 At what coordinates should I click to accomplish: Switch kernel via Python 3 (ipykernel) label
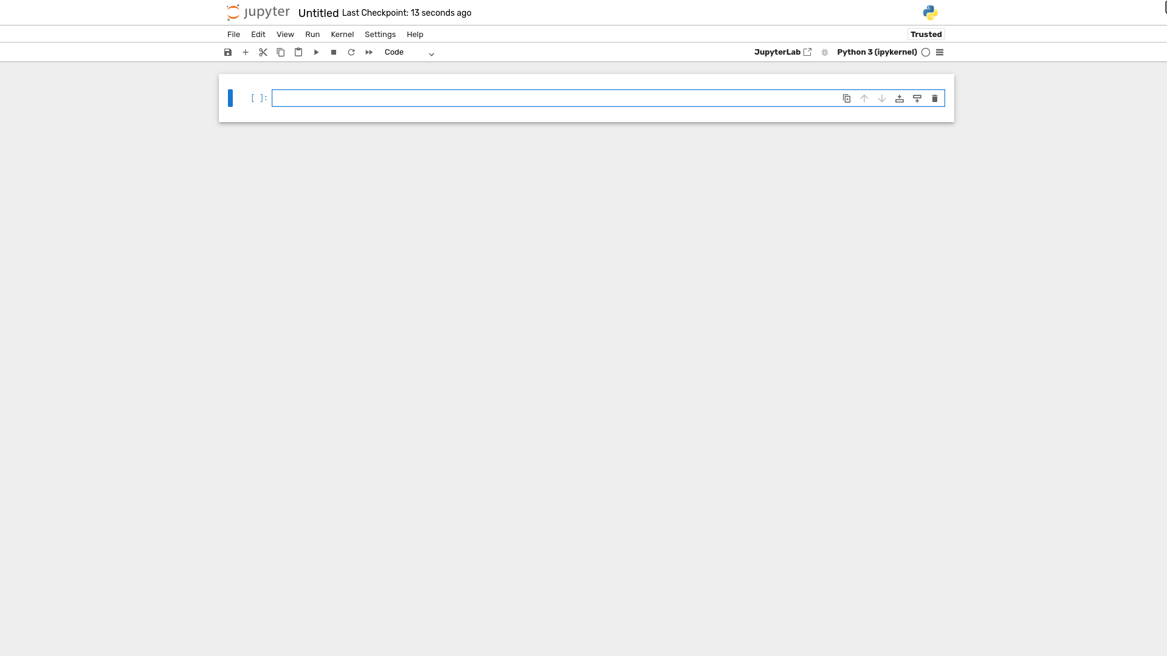tap(877, 52)
